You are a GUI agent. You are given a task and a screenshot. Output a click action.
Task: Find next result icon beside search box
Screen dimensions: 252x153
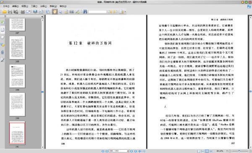point(115,12)
